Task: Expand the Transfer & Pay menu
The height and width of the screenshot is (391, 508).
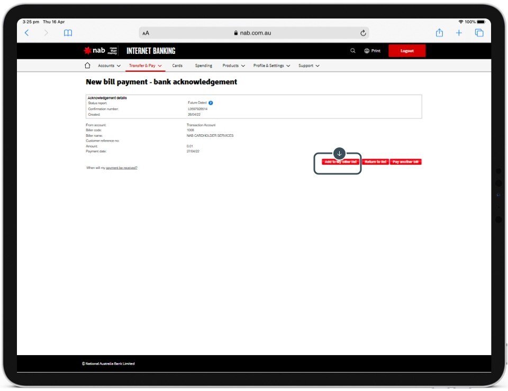Action: 145,66
